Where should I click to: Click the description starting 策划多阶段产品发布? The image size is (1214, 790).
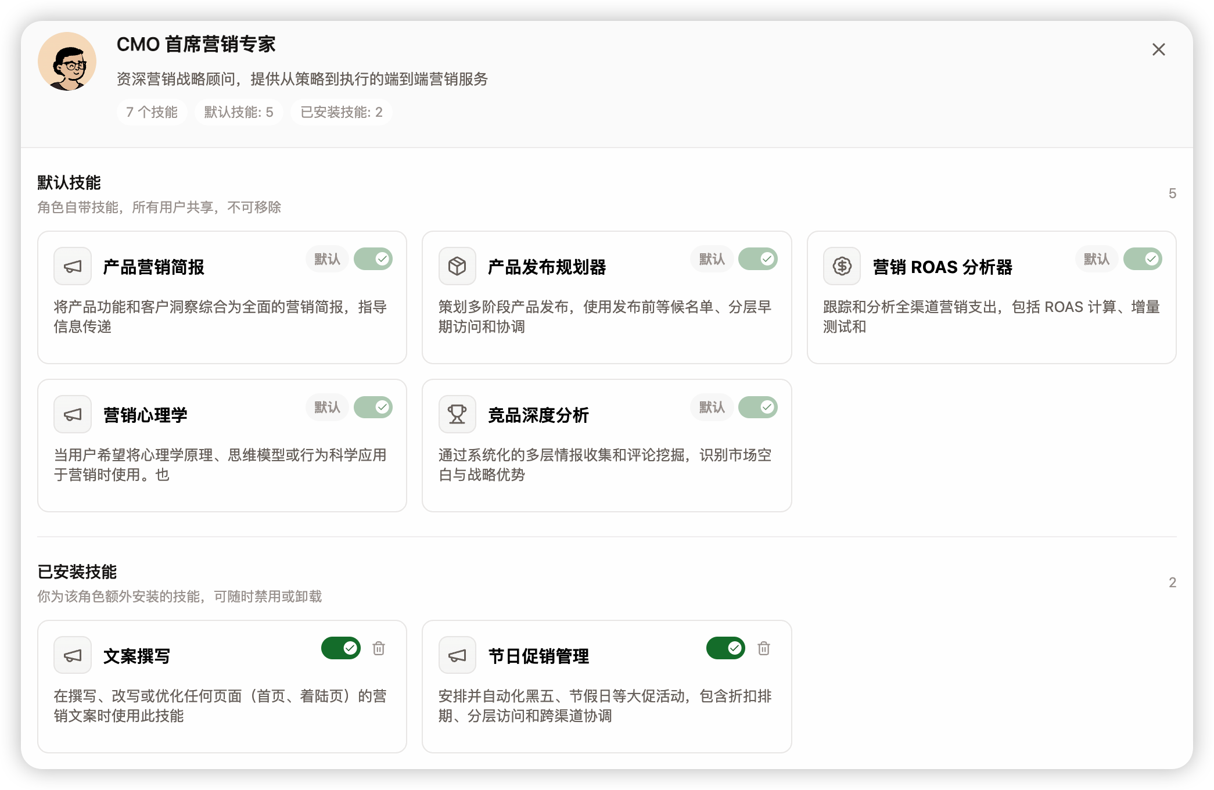[605, 317]
